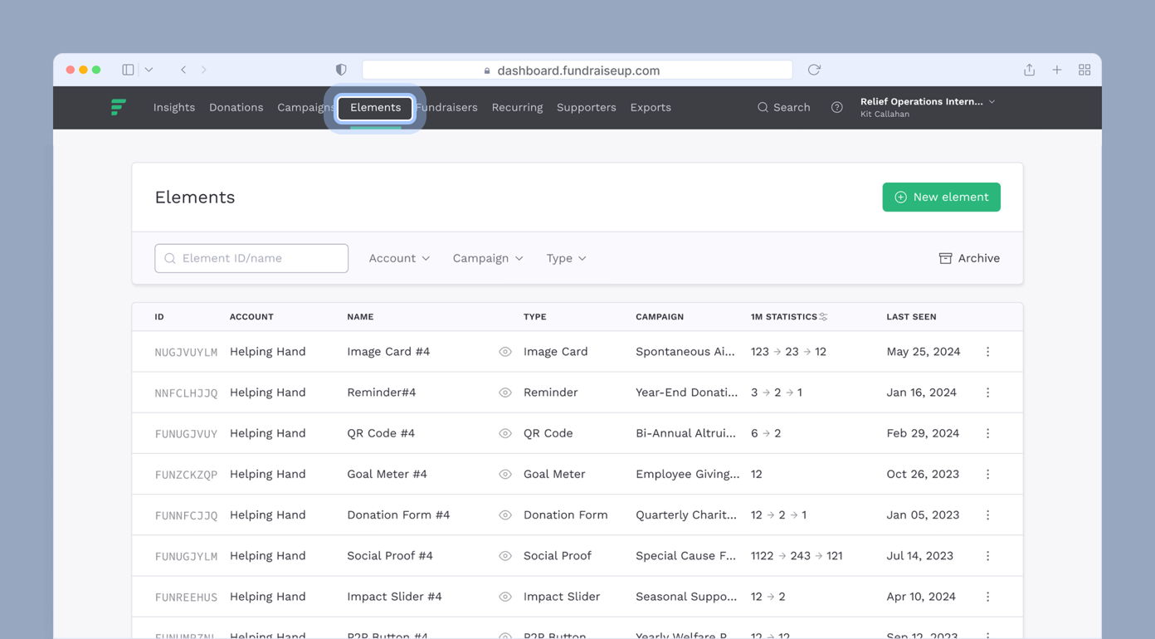Preview Social Proof #4 with the eye icon
Viewport: 1155px width, 639px height.
(x=505, y=556)
